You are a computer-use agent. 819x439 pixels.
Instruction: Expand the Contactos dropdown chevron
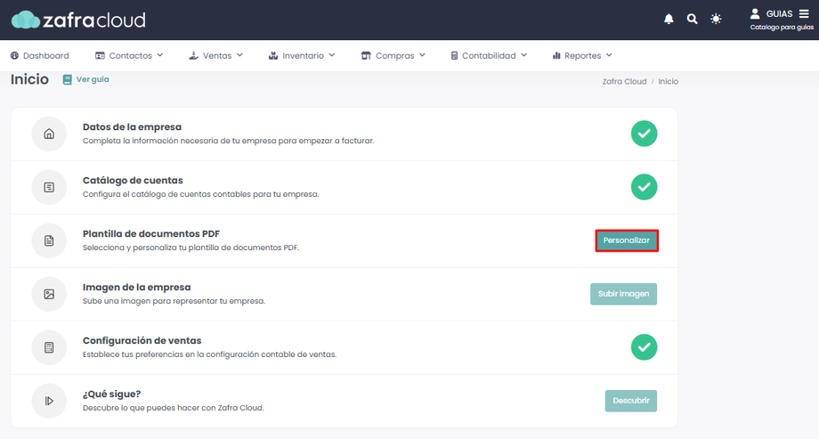(160, 55)
